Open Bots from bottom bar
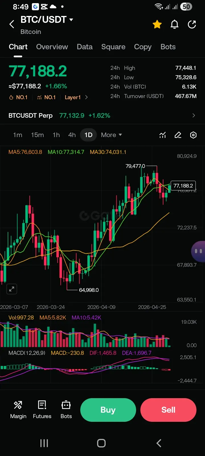 coord(66,410)
